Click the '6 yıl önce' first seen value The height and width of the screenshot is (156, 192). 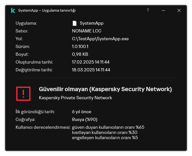[x=81, y=112]
